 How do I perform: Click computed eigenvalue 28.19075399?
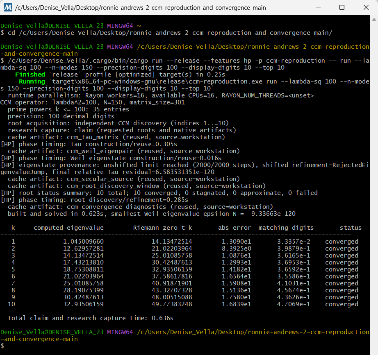pos(83,290)
